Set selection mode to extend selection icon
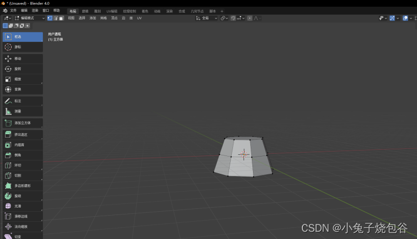Screen dimensions: 417x239 [11, 26]
